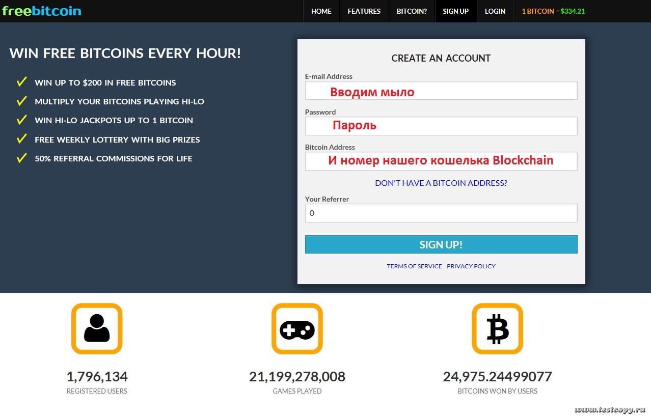The image size is (651, 418).
Task: Click the registered users person icon
Action: pyautogui.click(x=97, y=328)
